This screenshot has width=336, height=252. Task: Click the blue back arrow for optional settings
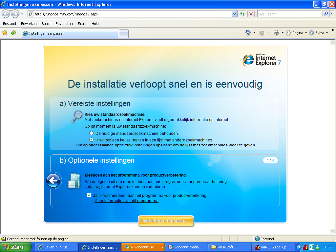(x=53, y=180)
